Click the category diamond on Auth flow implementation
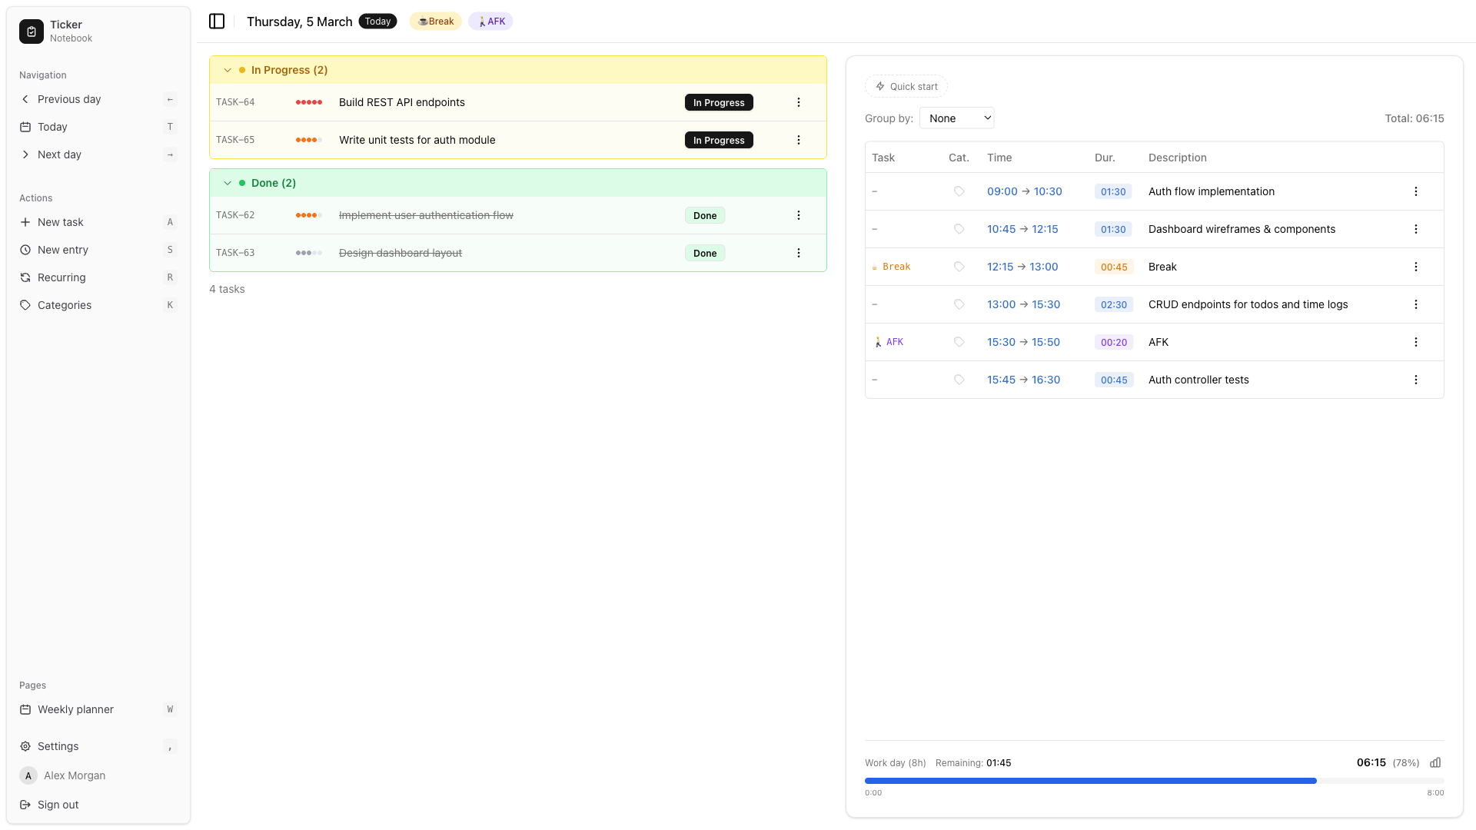Image resolution: width=1476 pixels, height=830 pixels. pos(959,191)
